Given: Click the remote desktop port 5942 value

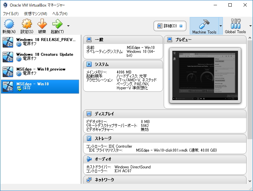Looking at the screenshot, I should coord(145,126).
